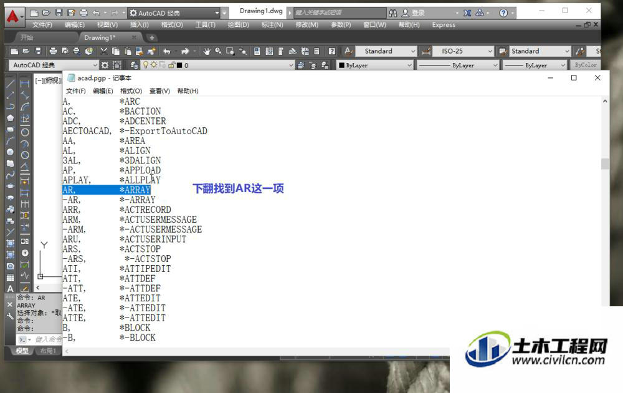Click the black layer 0 color swatch
The image size is (623, 393).
click(x=179, y=65)
